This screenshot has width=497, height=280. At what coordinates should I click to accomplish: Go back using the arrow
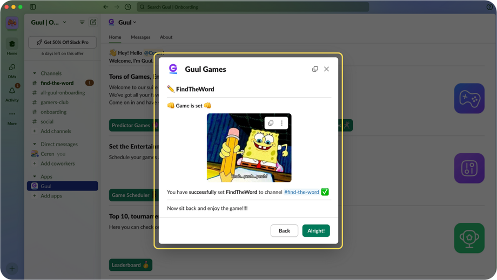[x=105, y=6]
